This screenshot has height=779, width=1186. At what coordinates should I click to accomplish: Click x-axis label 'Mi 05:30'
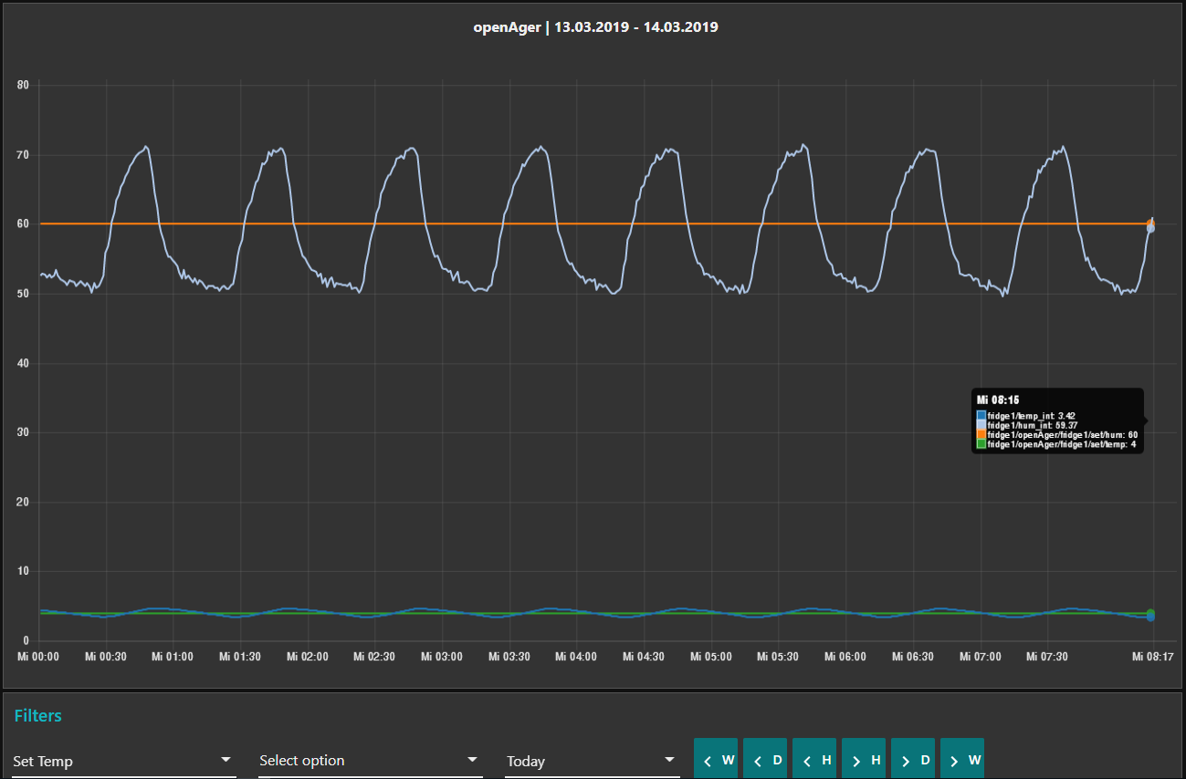tap(779, 656)
